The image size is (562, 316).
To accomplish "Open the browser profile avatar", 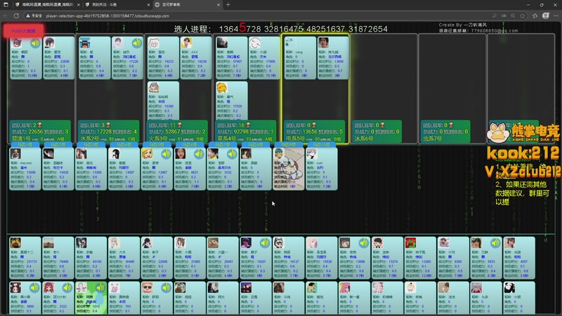I will click(546, 15).
